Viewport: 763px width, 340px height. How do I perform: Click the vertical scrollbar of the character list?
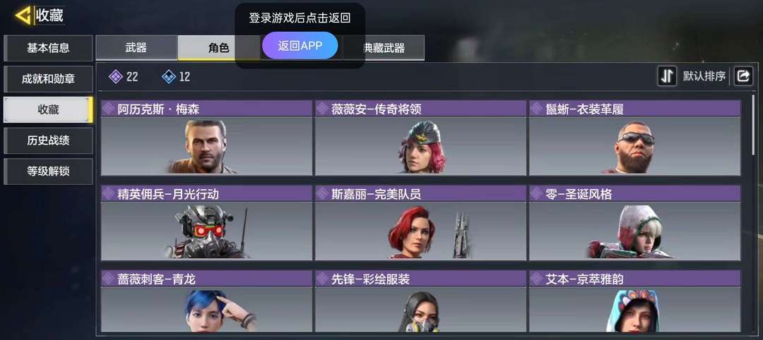coord(755,126)
